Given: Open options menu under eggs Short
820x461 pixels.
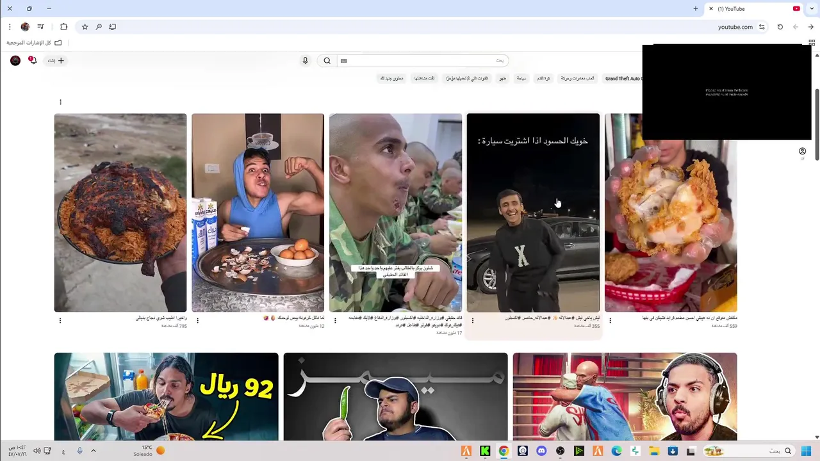Looking at the screenshot, I should click(197, 320).
